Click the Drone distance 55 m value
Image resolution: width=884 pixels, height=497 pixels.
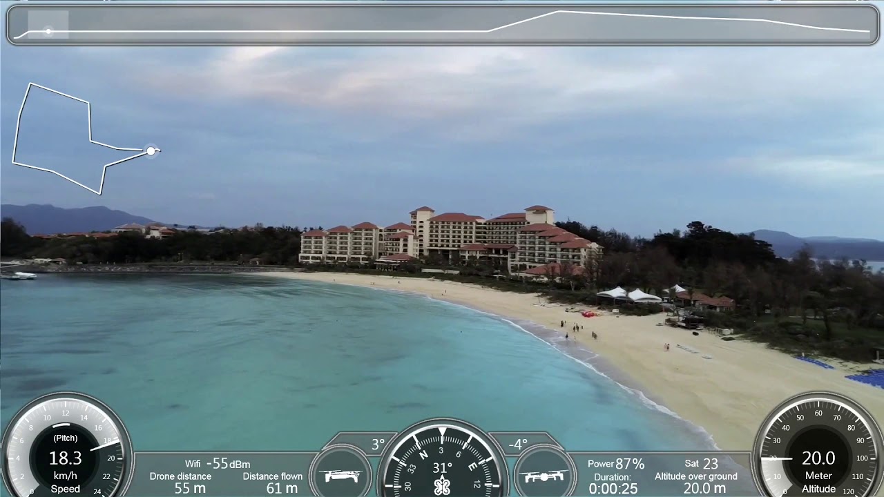coord(190,488)
